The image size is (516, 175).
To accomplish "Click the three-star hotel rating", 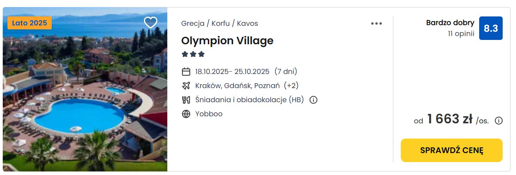I will pyautogui.click(x=193, y=54).
